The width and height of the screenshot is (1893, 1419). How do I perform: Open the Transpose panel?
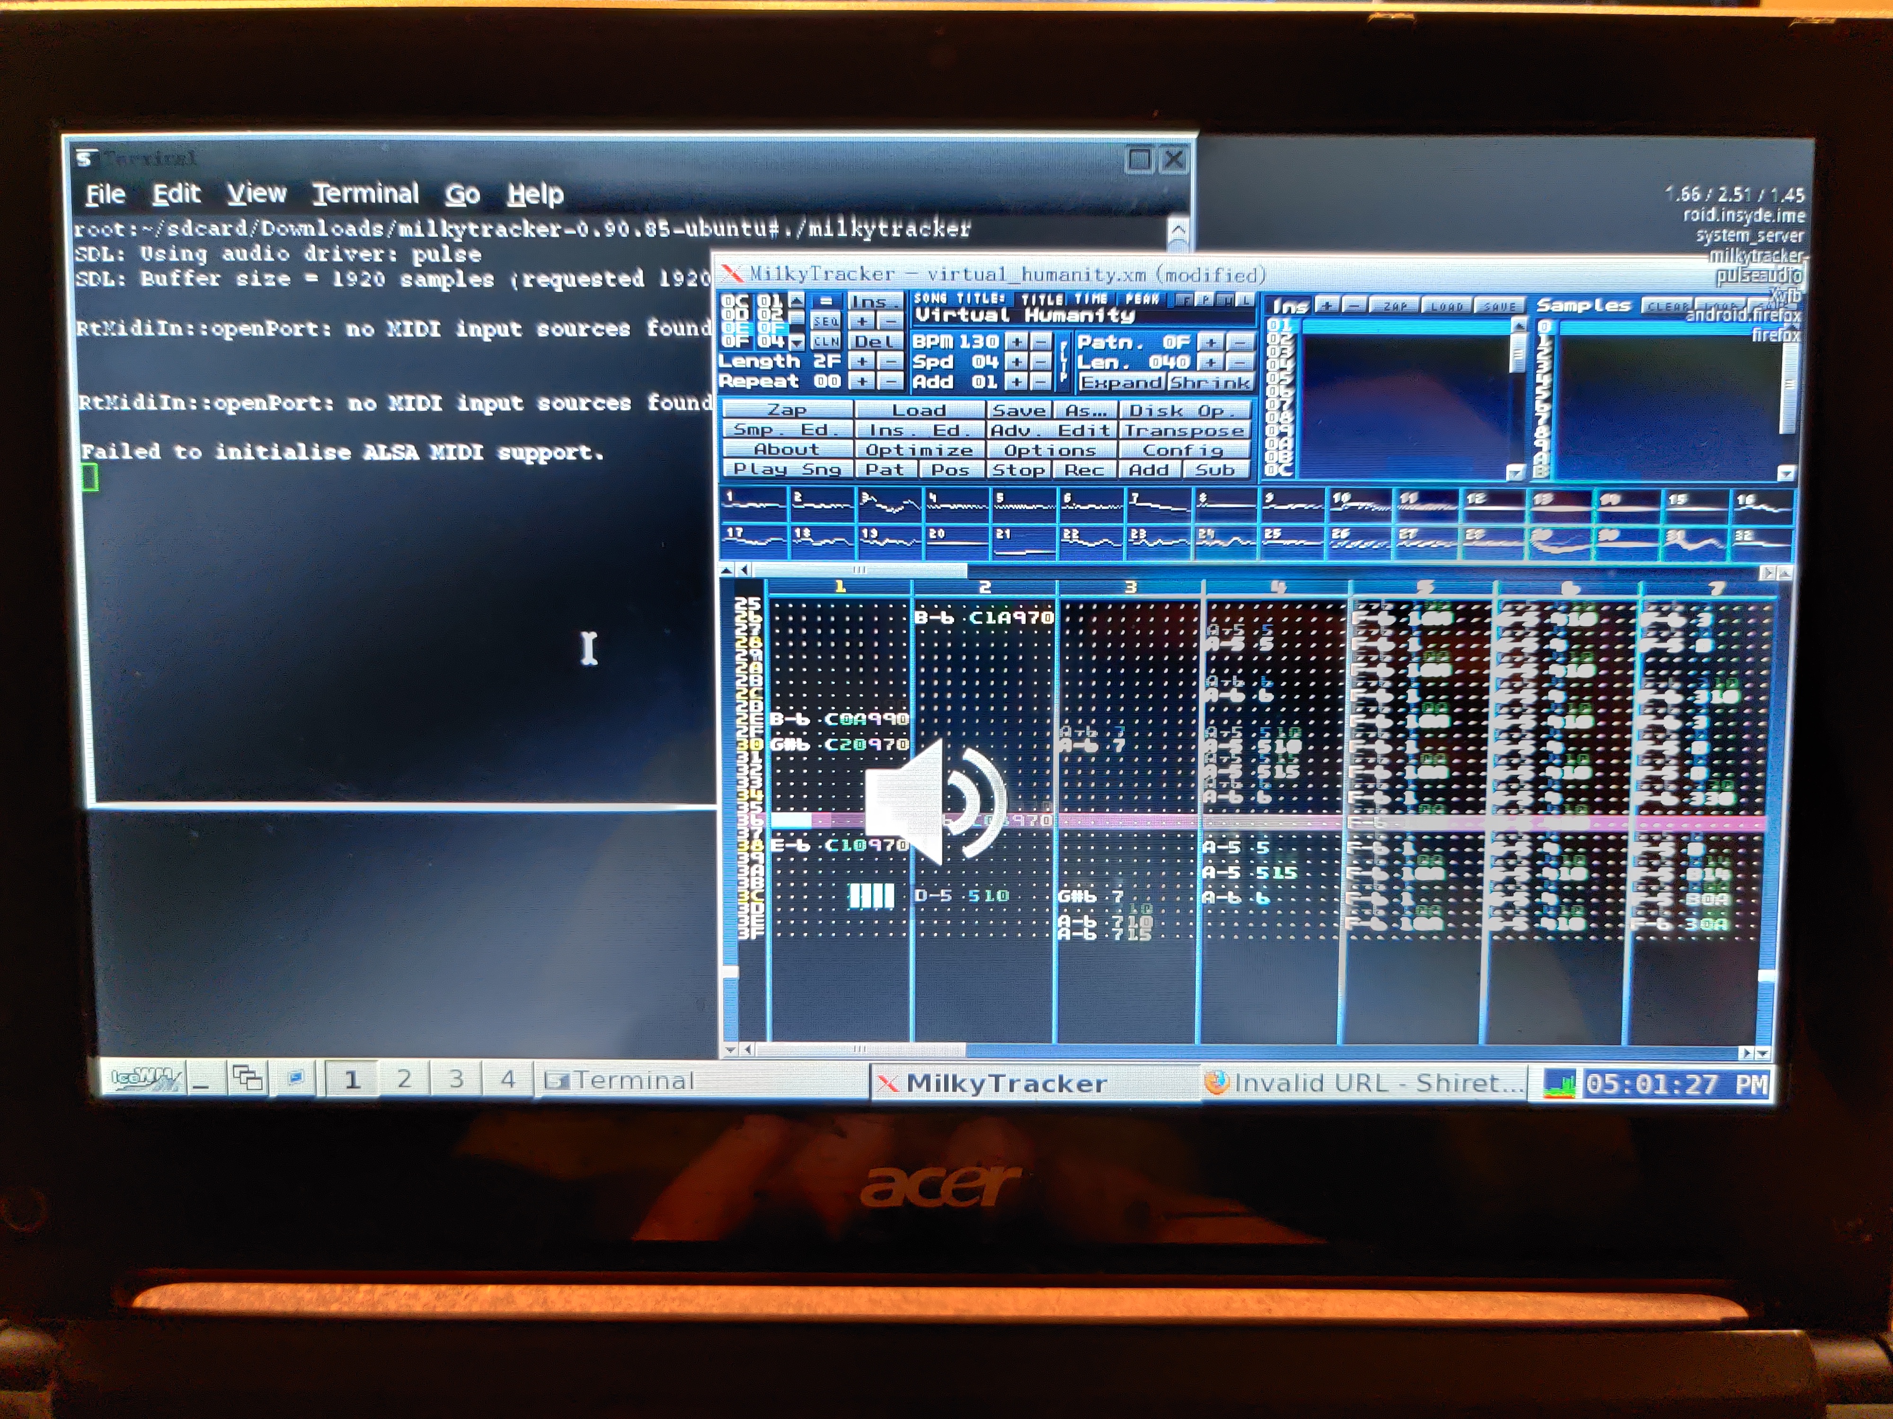(x=1185, y=430)
